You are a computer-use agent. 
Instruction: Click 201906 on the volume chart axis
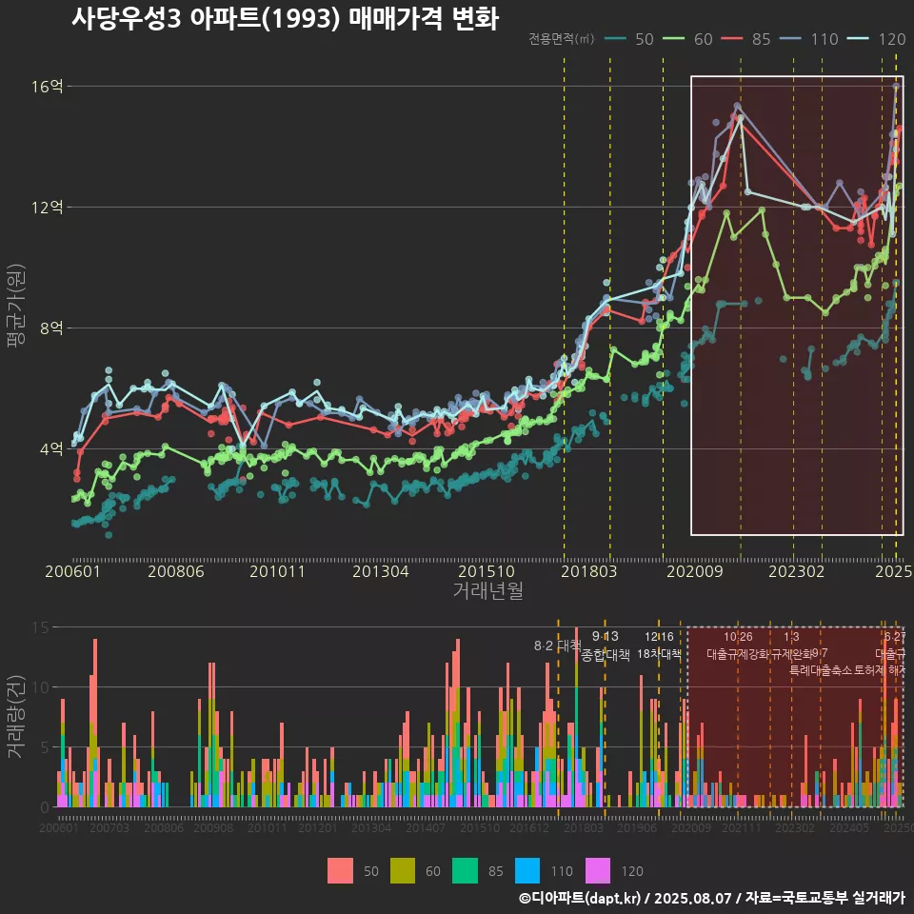pos(637,827)
